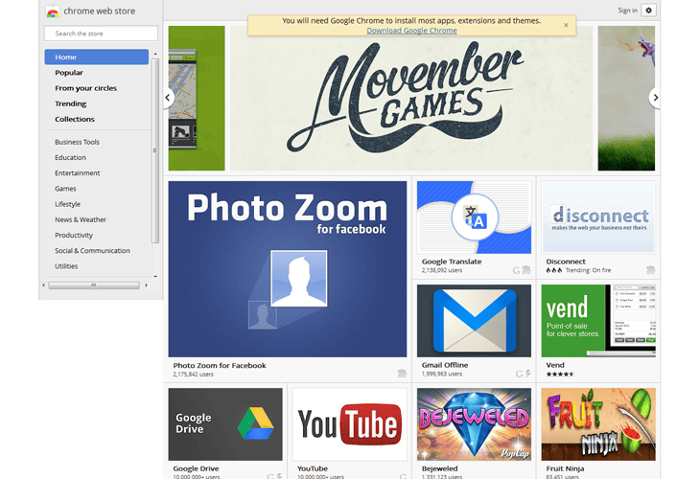Open From your circles section
Screen dimensions: 700x479
(85, 88)
